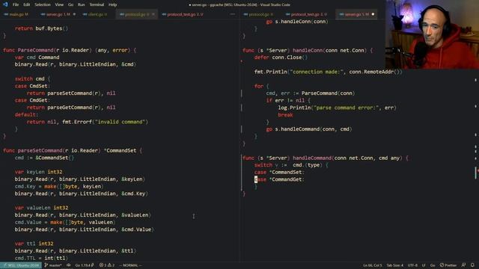Open problems errors count in status bar
This screenshot has height=269, width=479.
click(103, 265)
